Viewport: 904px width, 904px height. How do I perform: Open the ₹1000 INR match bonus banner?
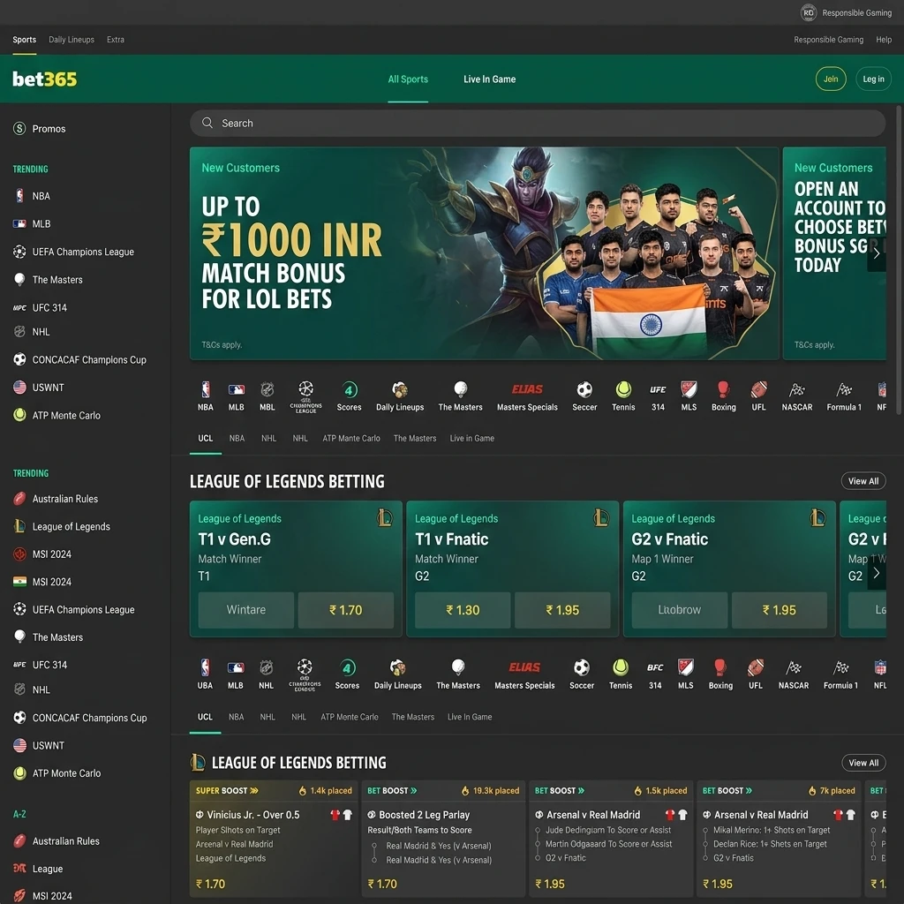click(485, 253)
